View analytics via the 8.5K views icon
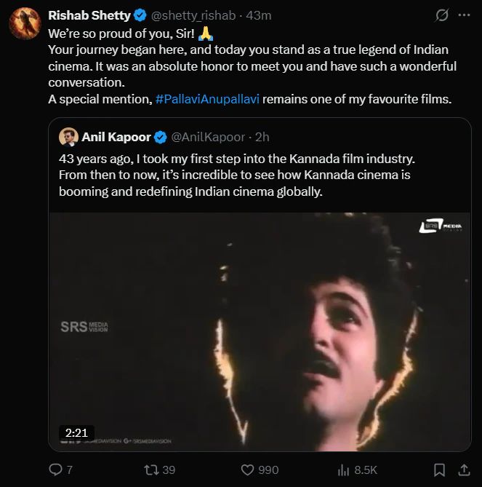Image resolution: width=482 pixels, height=487 pixels. pos(344,470)
